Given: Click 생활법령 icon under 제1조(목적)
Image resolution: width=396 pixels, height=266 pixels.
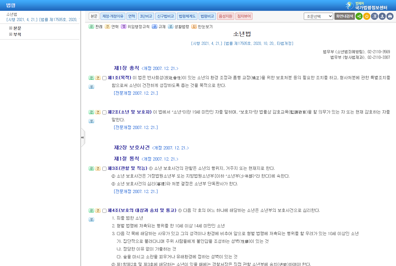Looking at the screenshot, I should click(91, 87).
